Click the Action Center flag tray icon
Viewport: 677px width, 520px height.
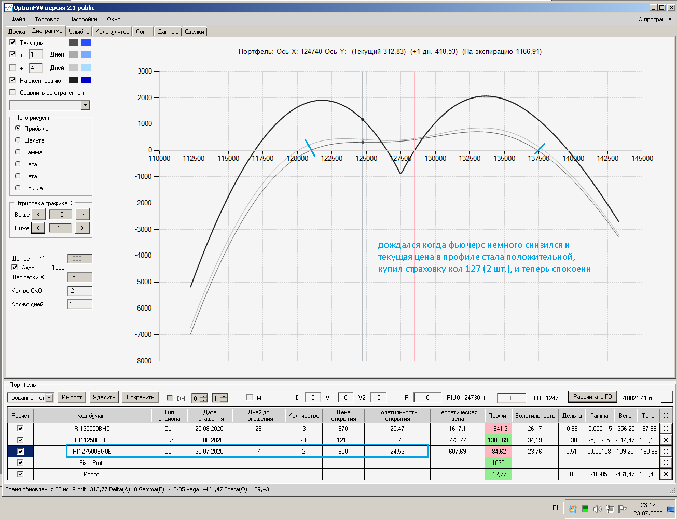tap(623, 509)
